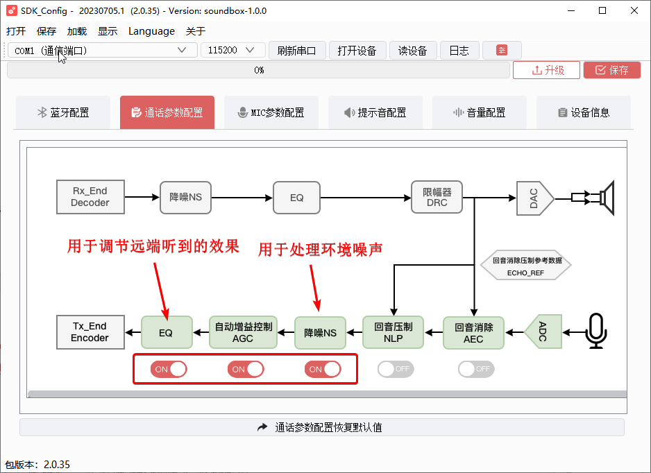Click the red settings sliders icon button
The width and height of the screenshot is (651, 473).
tap(502, 51)
